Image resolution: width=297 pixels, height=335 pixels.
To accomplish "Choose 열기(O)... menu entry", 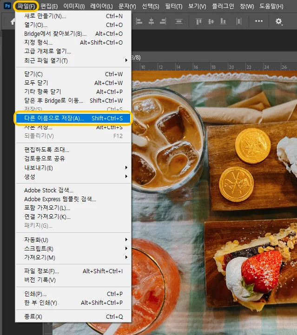I will 73,25.
